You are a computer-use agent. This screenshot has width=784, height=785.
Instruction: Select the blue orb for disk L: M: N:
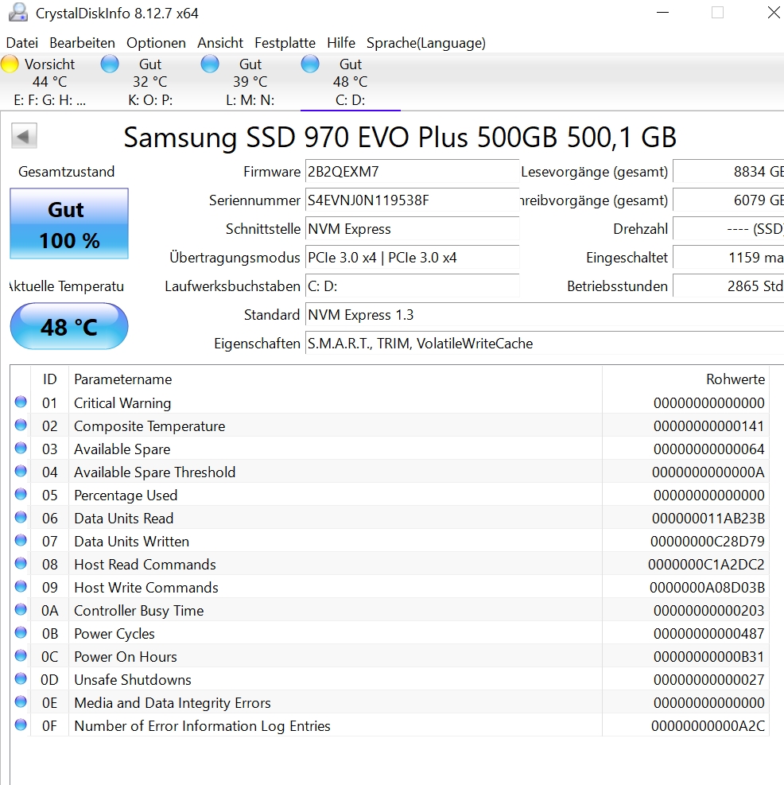[210, 64]
